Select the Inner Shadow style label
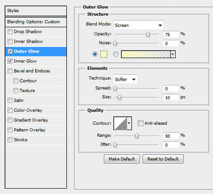Screen dimensions: 213x194 [28, 41]
